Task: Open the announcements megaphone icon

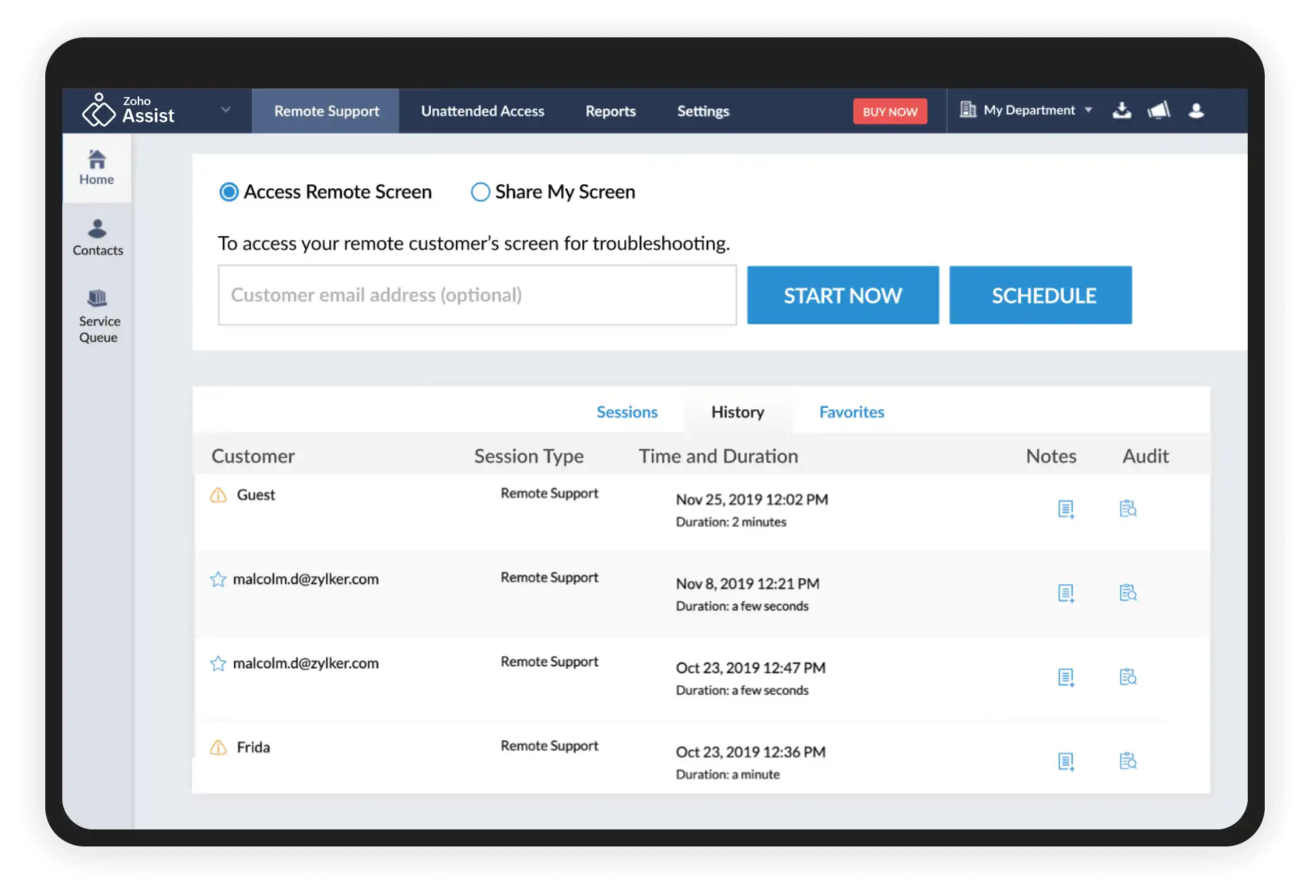Action: click(x=1159, y=110)
